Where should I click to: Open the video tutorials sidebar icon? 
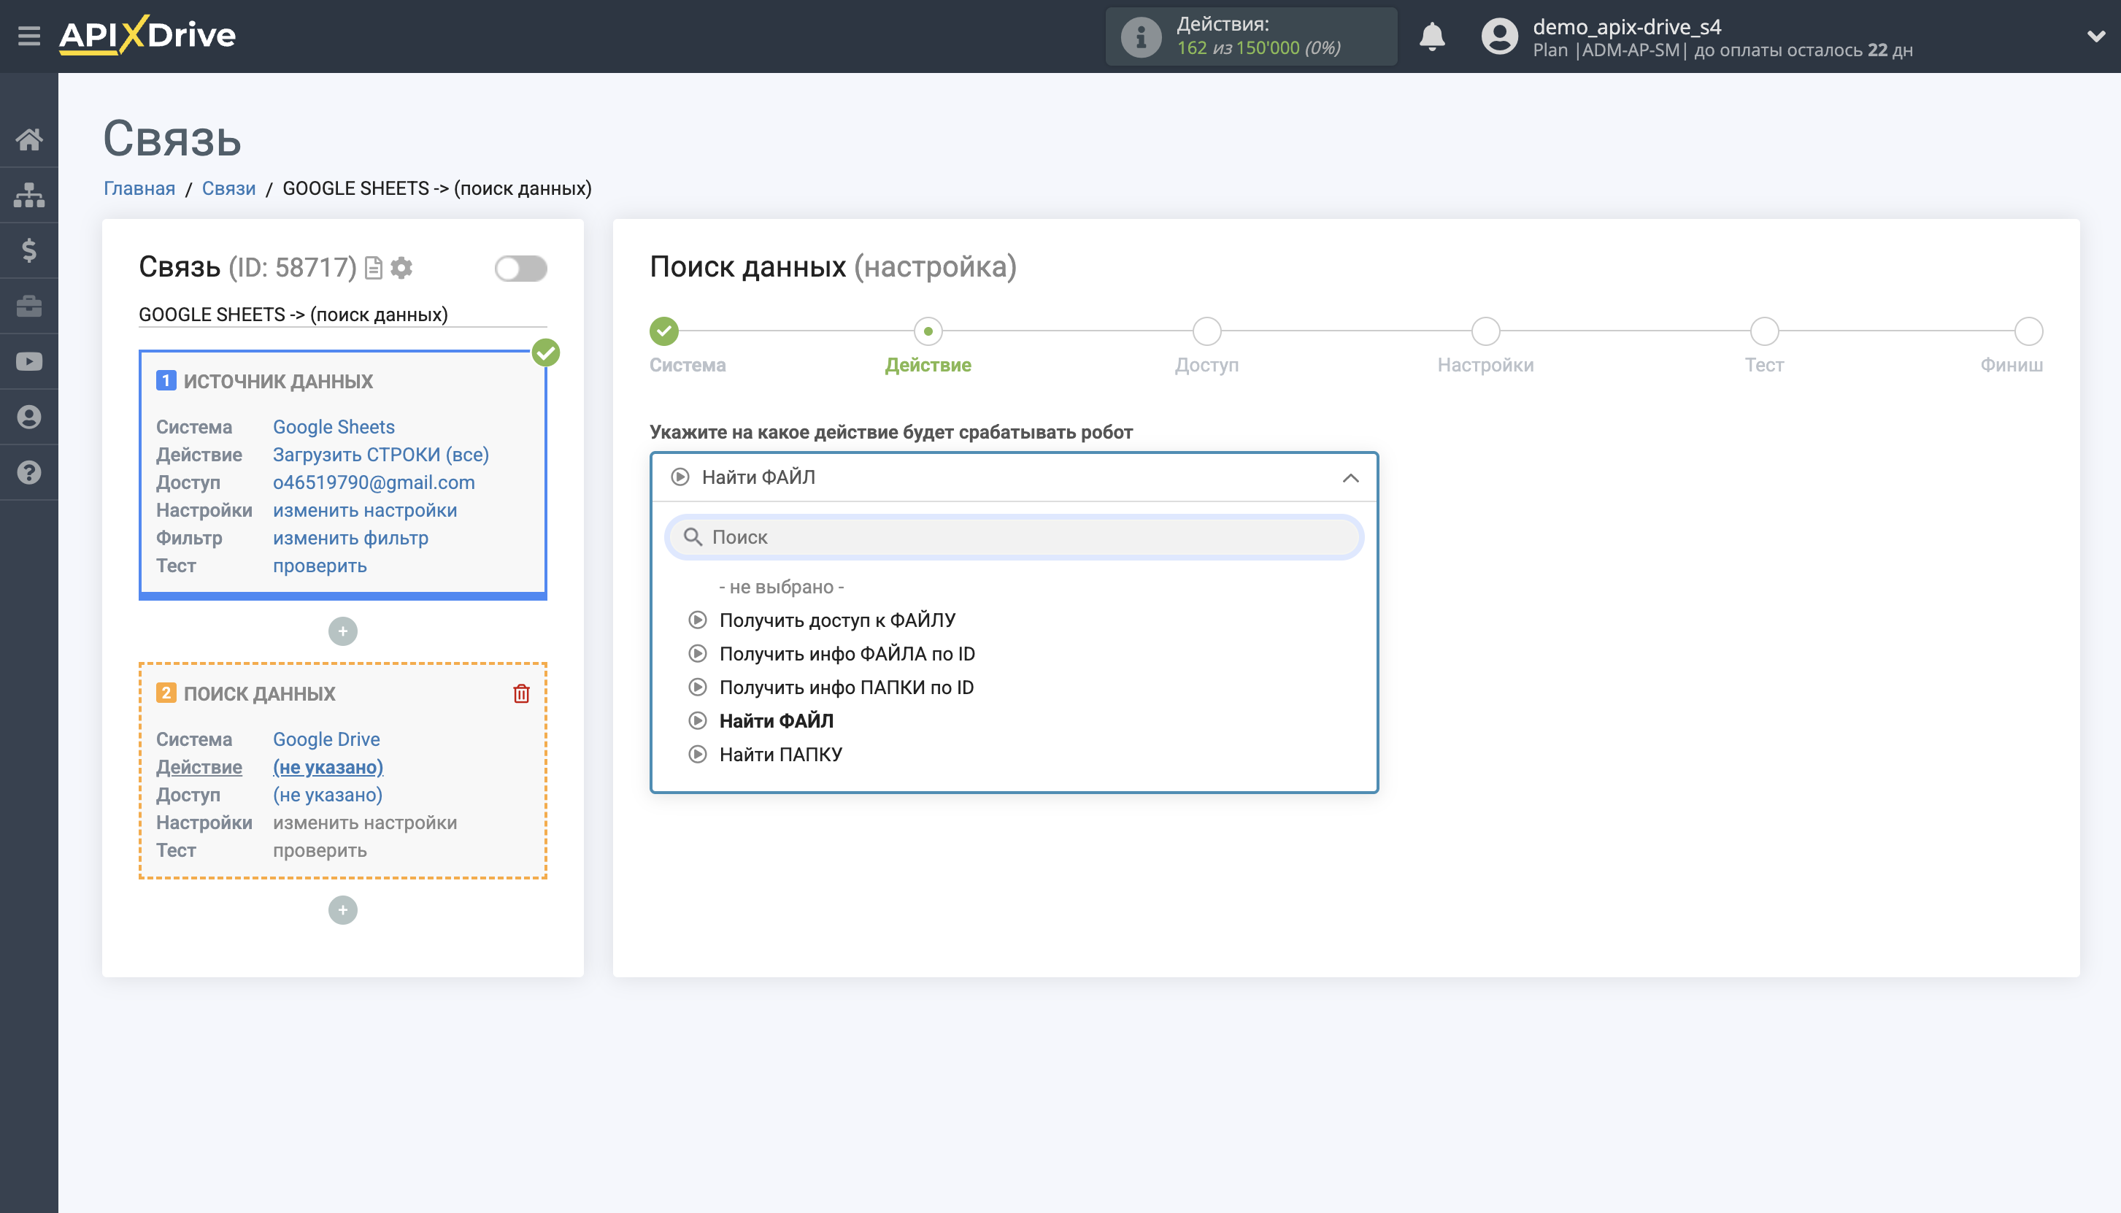click(29, 361)
